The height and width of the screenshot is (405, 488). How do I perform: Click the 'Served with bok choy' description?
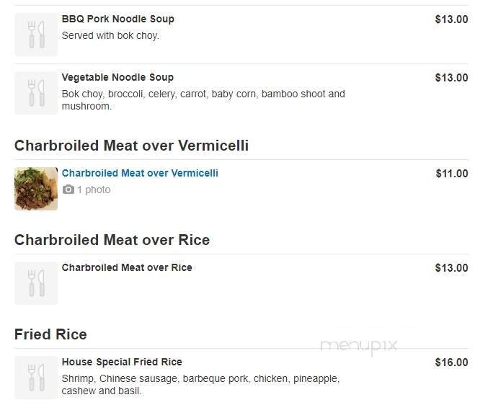(110, 35)
